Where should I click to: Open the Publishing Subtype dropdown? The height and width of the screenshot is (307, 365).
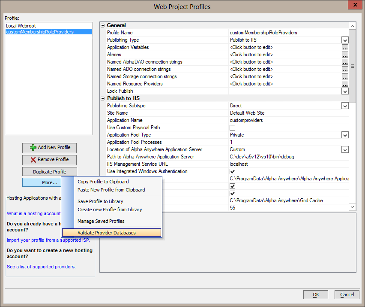345,106
